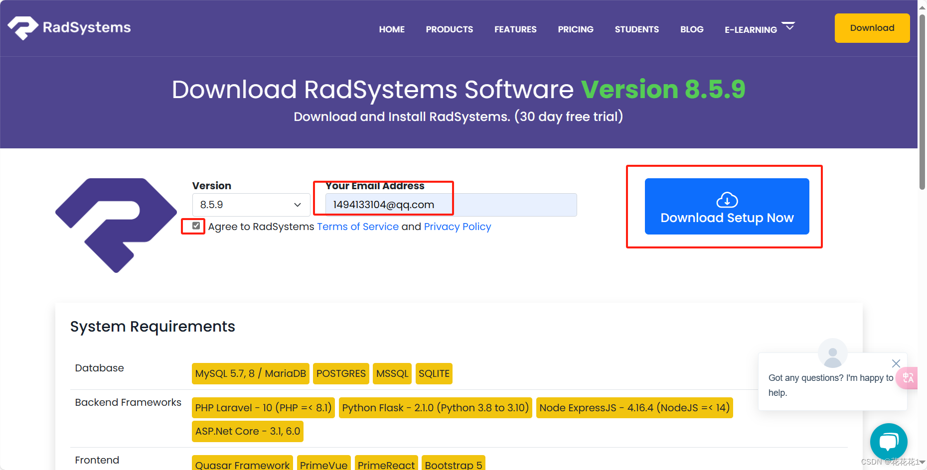The image size is (927, 470).
Task: Open the Privacy Policy link
Action: pos(458,227)
